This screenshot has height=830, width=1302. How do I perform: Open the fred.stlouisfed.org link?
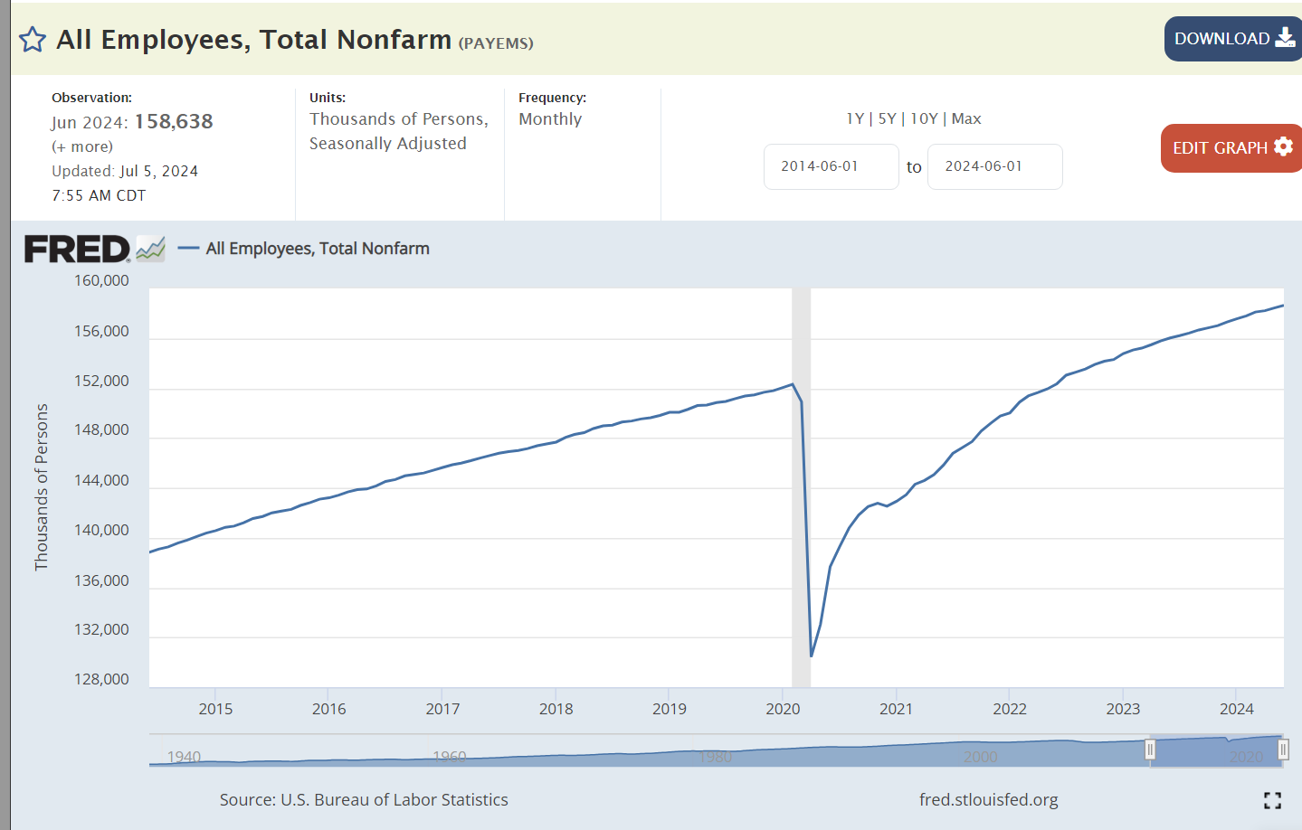(x=988, y=800)
